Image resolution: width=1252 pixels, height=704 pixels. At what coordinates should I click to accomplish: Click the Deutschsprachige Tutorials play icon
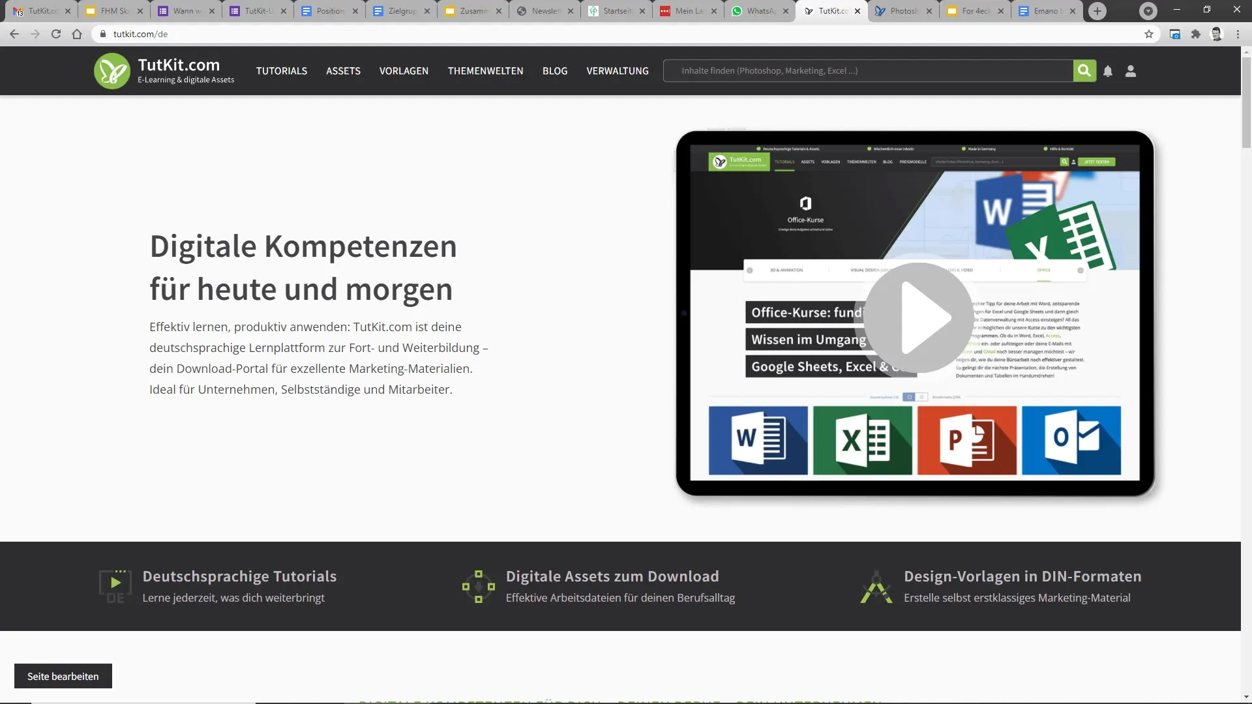click(115, 585)
